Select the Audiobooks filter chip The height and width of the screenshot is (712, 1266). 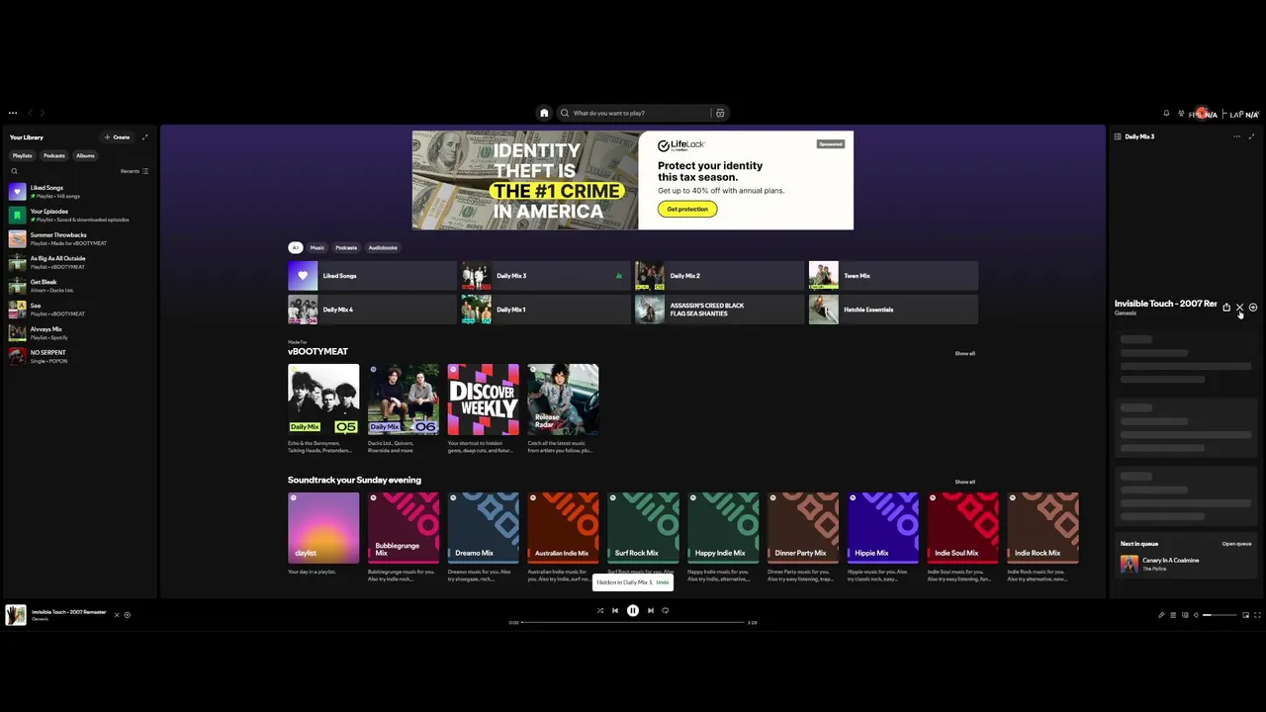tap(383, 247)
